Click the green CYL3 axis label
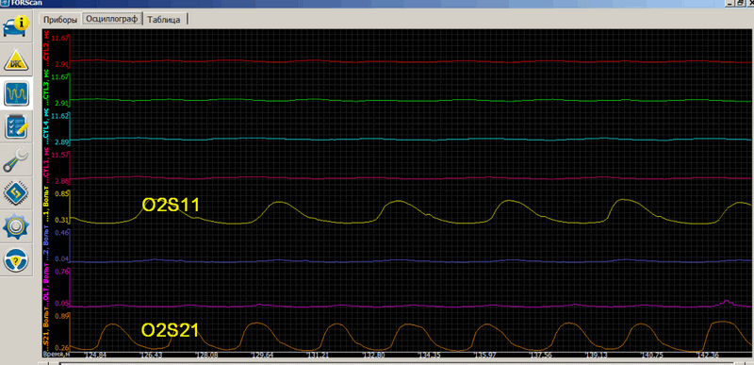The width and height of the screenshot is (754, 365). coord(46,89)
